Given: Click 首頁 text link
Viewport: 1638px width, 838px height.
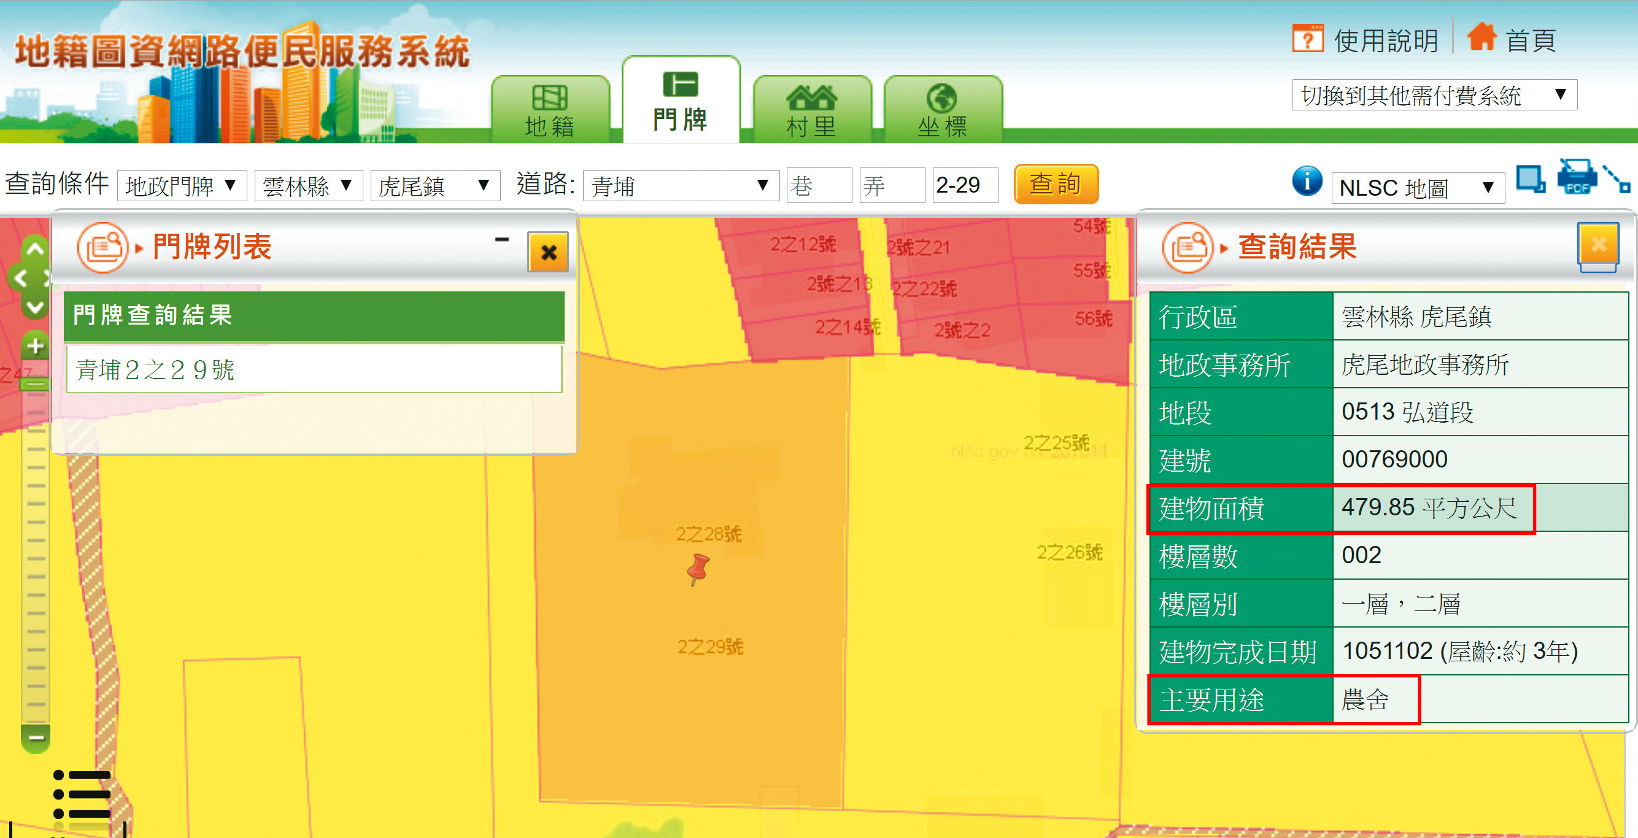Looking at the screenshot, I should coord(1531,41).
